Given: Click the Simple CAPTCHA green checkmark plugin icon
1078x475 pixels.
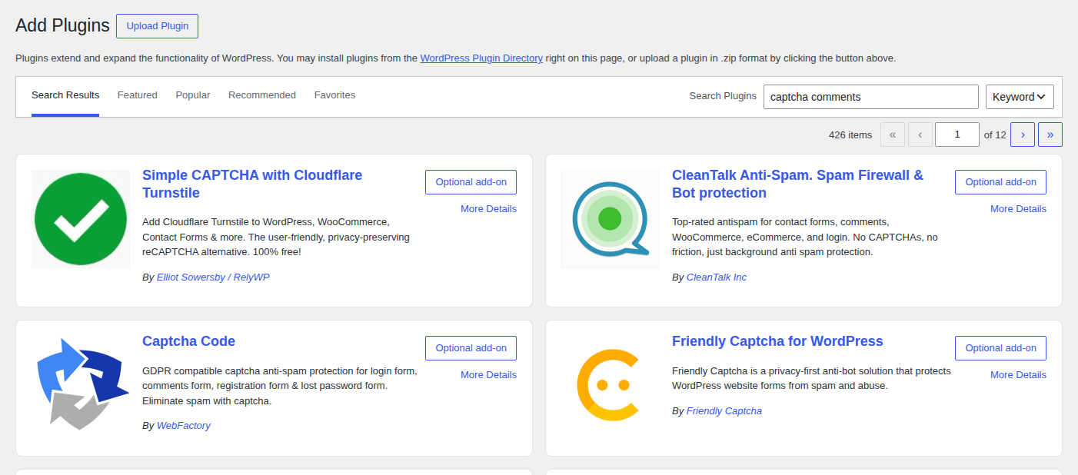Looking at the screenshot, I should point(81,219).
